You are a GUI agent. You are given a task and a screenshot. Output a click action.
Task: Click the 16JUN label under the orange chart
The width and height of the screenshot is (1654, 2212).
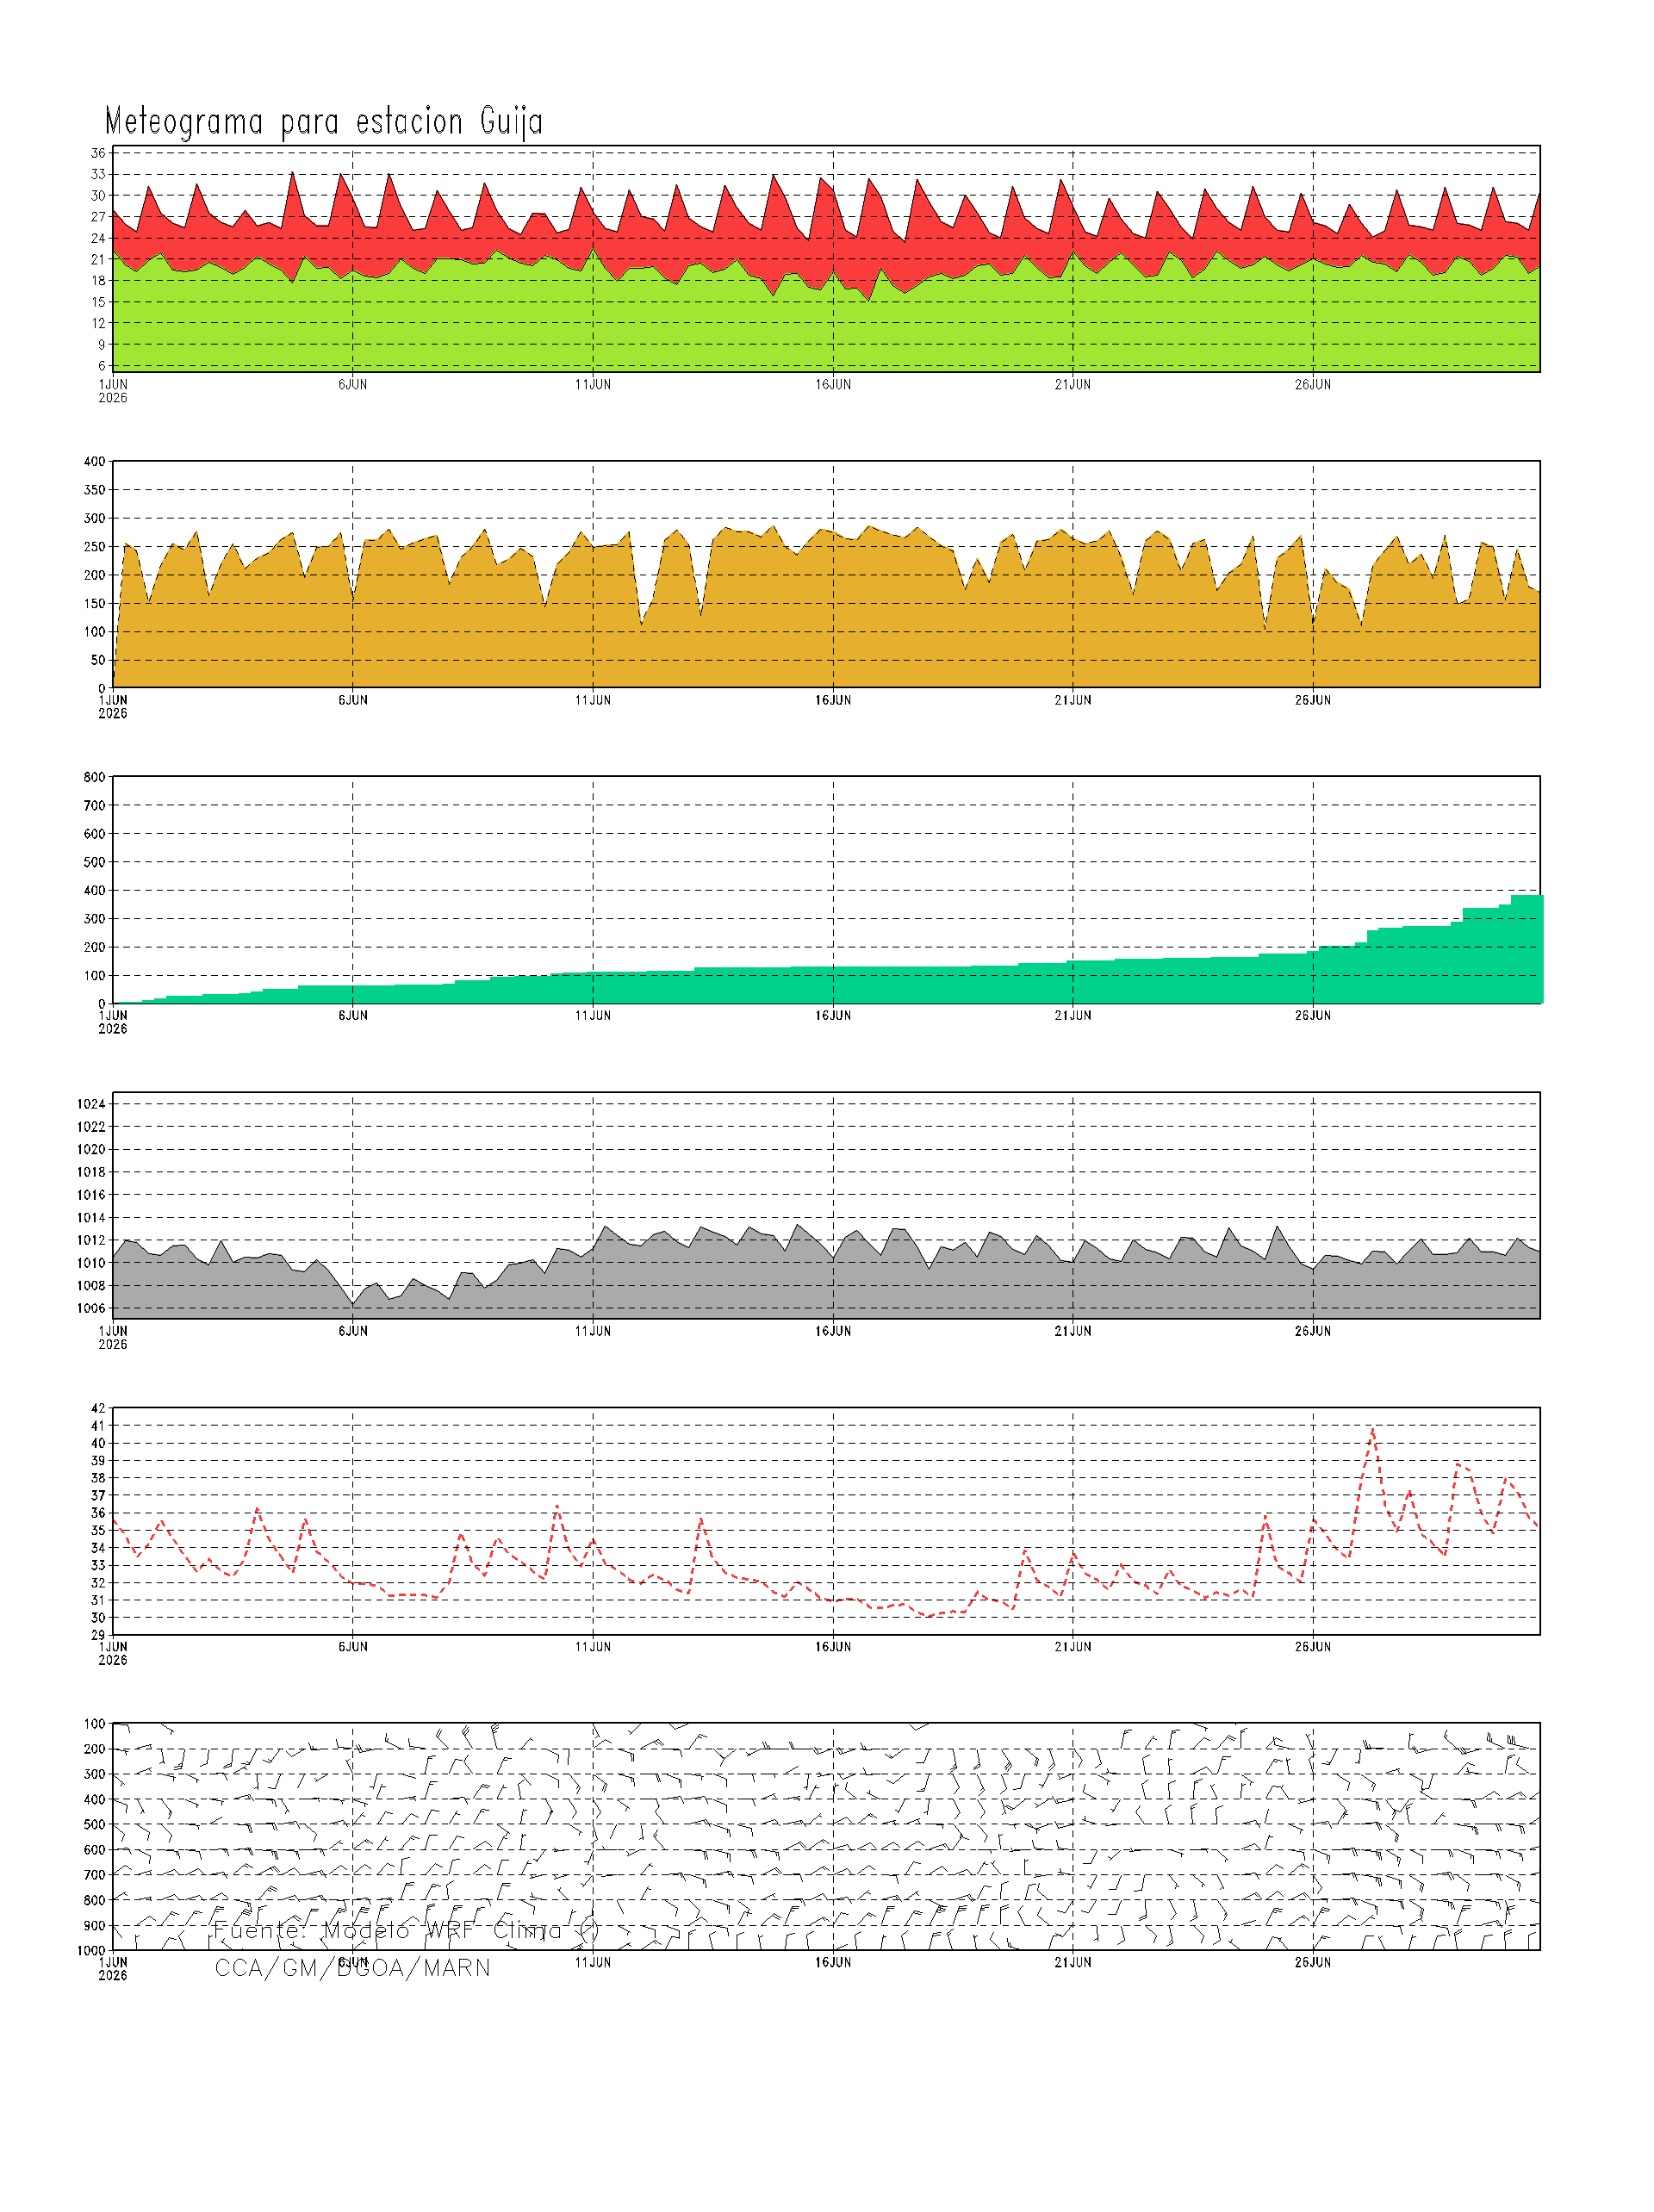tap(832, 700)
